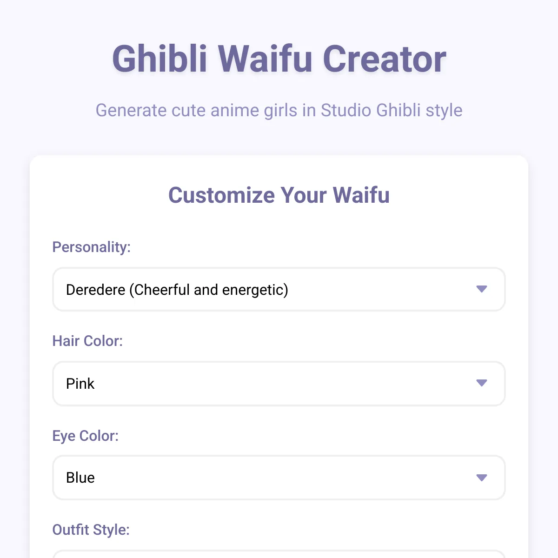The image size is (558, 558).
Task: Click the Eye Color dropdown chevron arrow
Action: (x=482, y=478)
